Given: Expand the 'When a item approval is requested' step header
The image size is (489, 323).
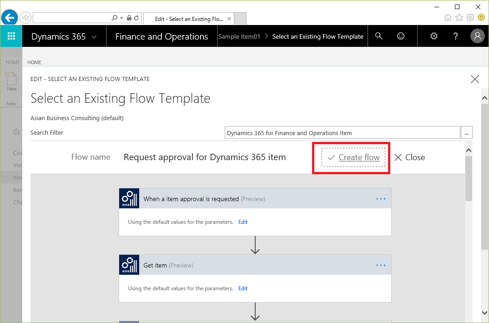Looking at the screenshot, I should point(255,198).
